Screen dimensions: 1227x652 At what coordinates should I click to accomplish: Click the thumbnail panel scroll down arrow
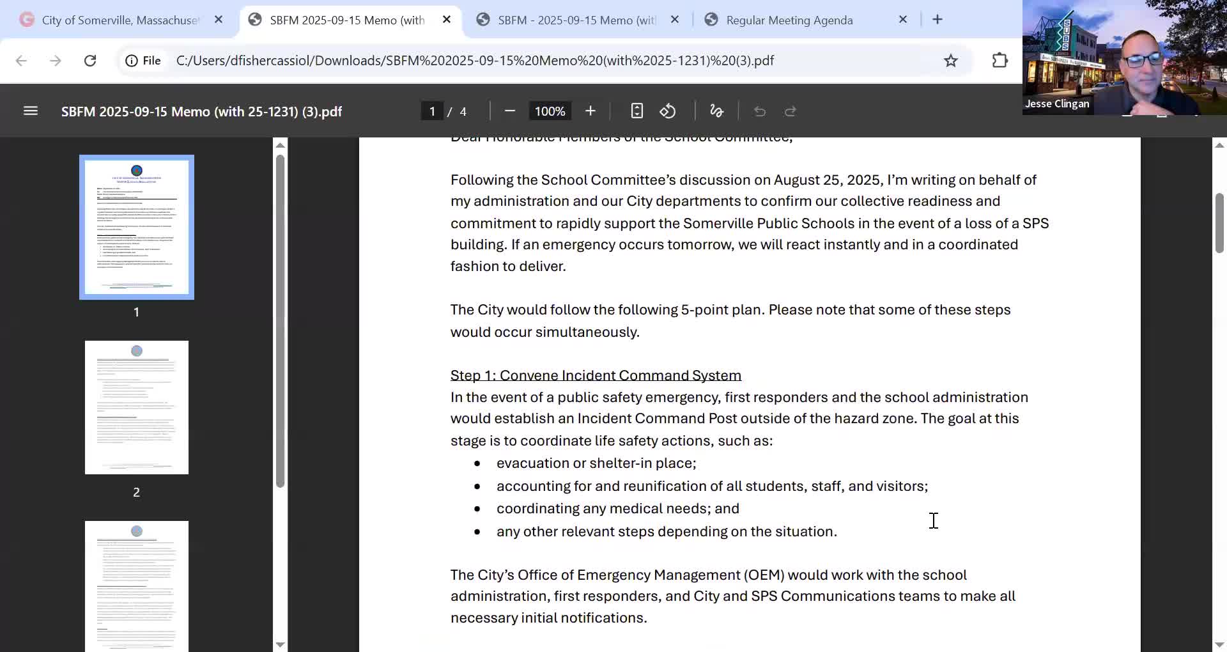tap(280, 644)
